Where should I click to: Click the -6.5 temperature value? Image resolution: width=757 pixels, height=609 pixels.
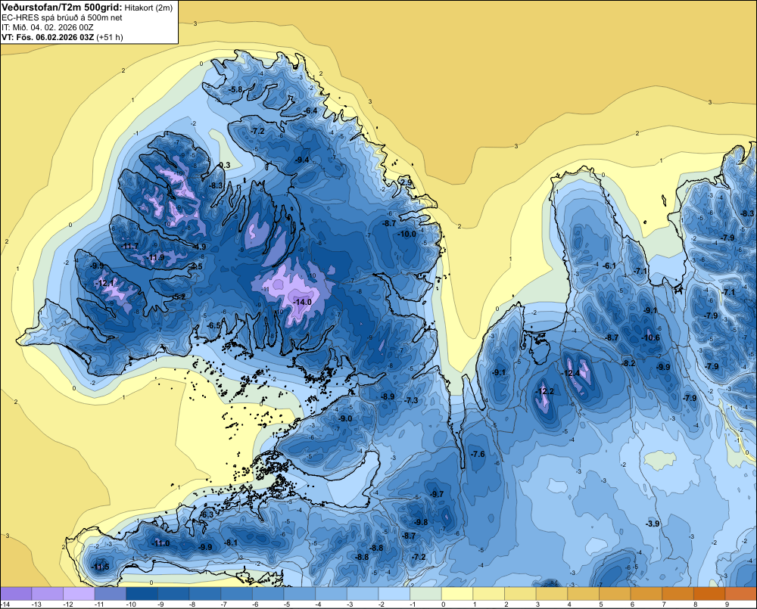213,326
